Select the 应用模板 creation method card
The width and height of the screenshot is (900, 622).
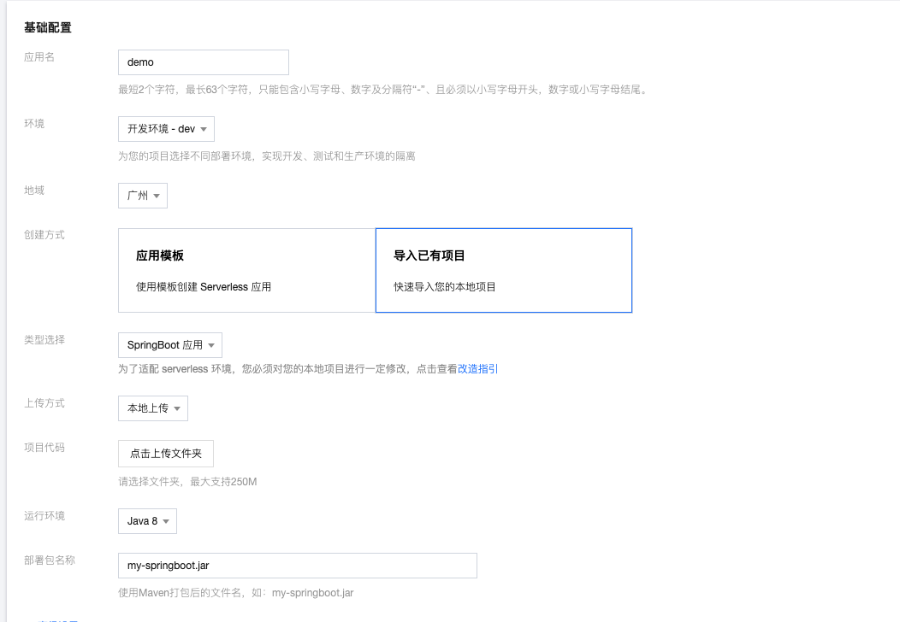246,270
